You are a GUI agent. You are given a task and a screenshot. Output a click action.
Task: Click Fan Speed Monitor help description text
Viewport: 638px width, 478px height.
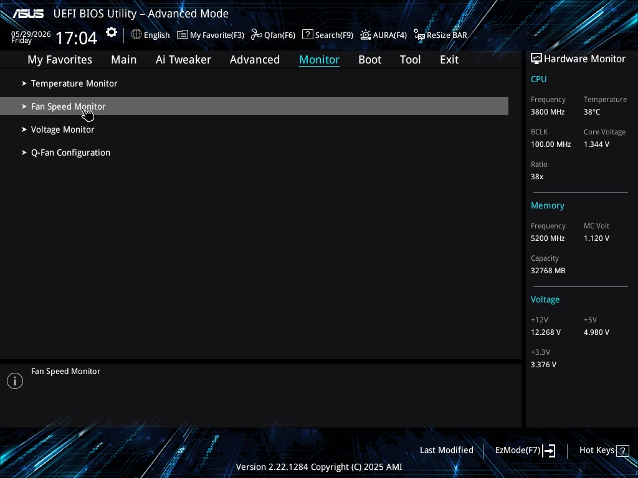point(65,371)
